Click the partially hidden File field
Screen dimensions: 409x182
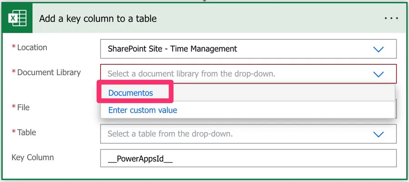[395, 110]
